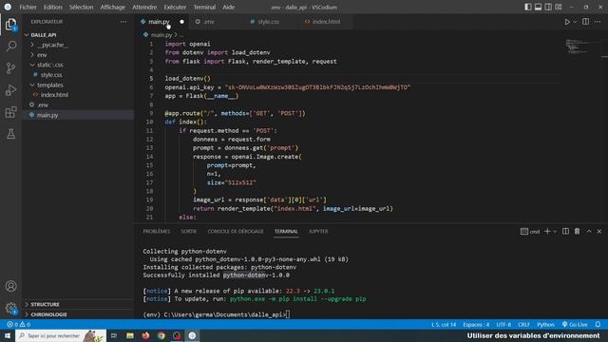Split the terminal panel
This screenshot has width=608, height=342.
click(566, 231)
